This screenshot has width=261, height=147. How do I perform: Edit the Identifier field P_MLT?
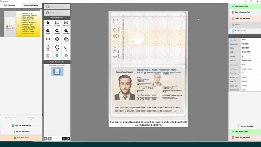tap(250, 40)
